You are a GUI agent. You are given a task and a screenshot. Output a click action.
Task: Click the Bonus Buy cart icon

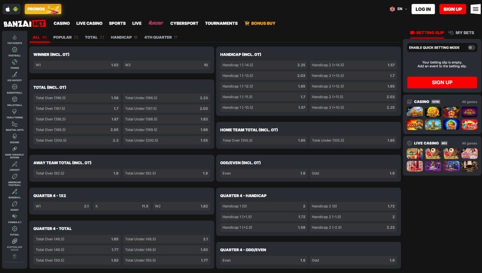(x=247, y=23)
